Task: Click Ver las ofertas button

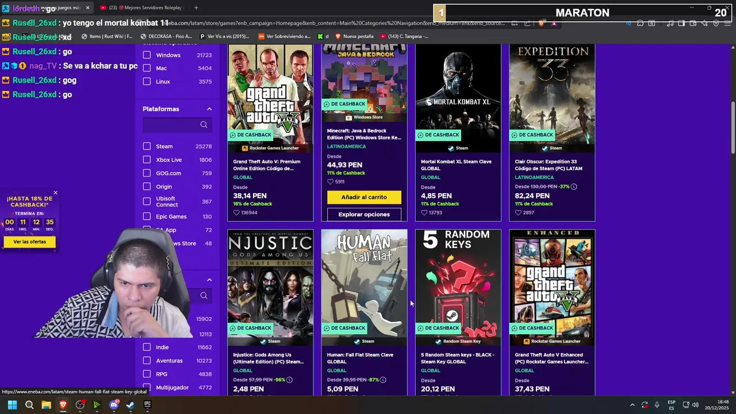Action: click(30, 242)
